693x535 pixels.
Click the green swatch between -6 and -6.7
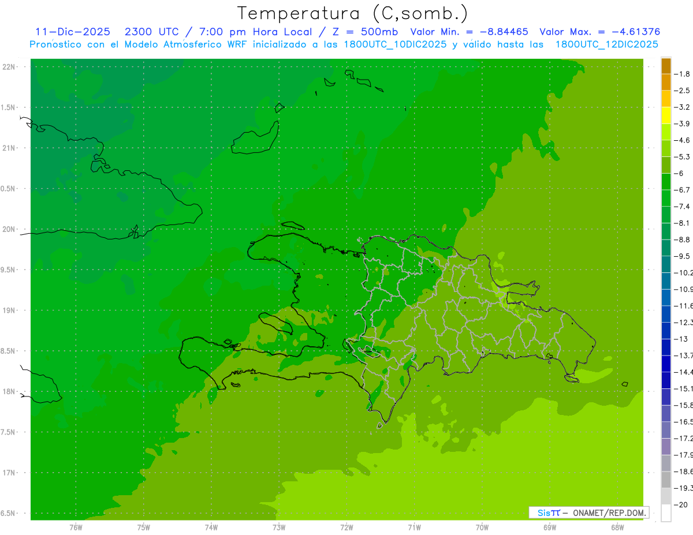coord(666,182)
